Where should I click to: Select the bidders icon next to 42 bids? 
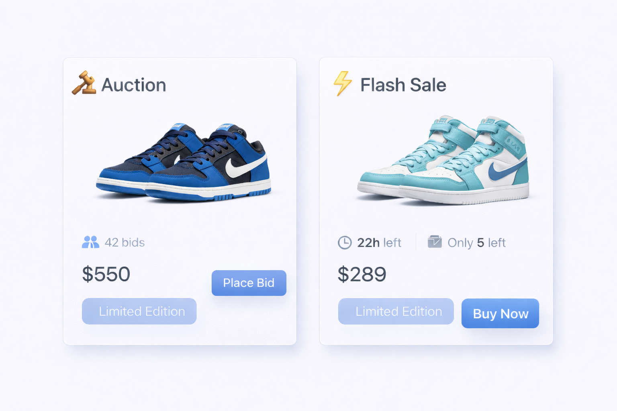pos(90,242)
